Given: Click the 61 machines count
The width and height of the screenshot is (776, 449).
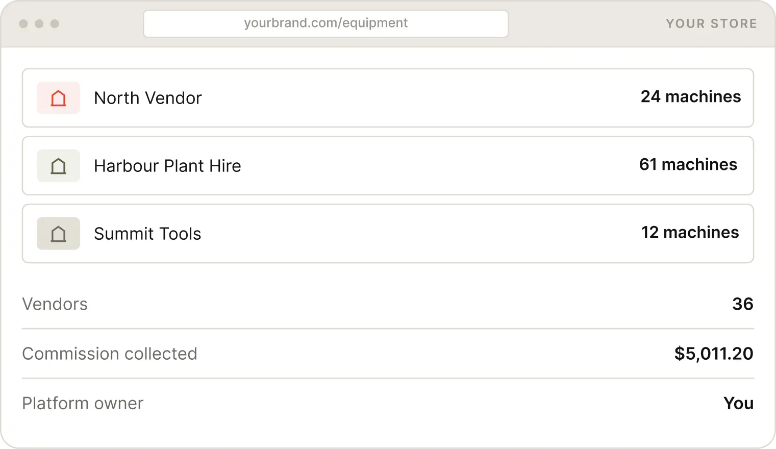Looking at the screenshot, I should coord(688,164).
